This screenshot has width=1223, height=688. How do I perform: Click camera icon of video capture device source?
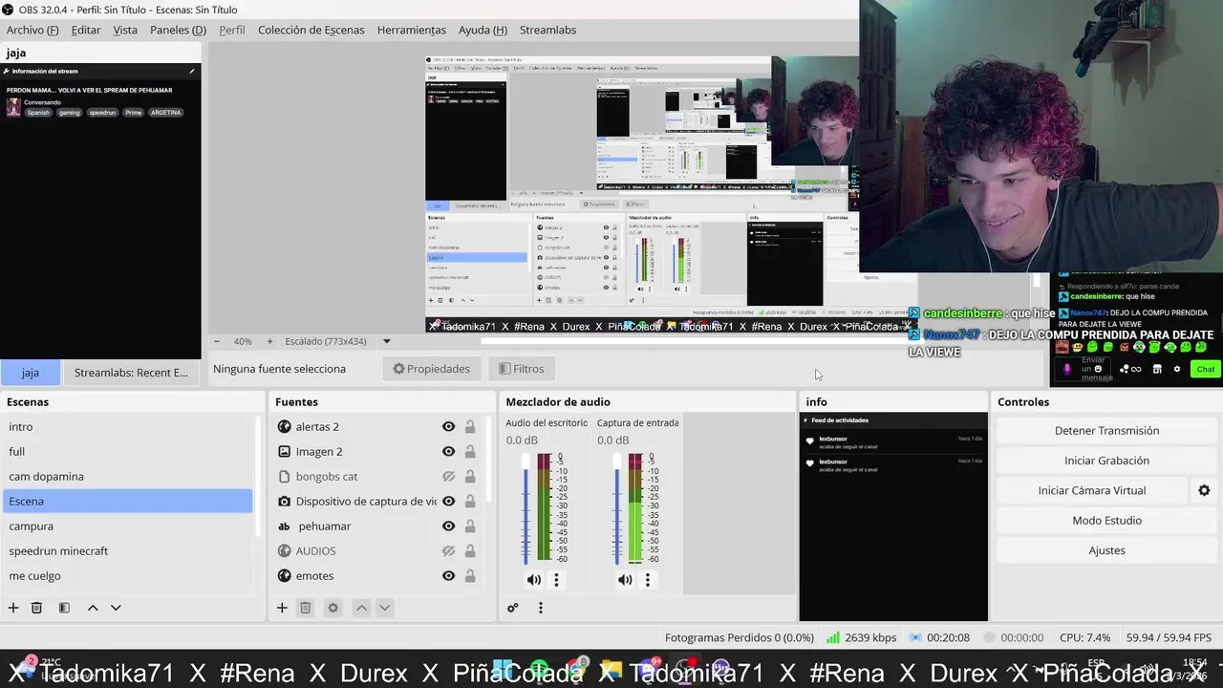tap(284, 501)
